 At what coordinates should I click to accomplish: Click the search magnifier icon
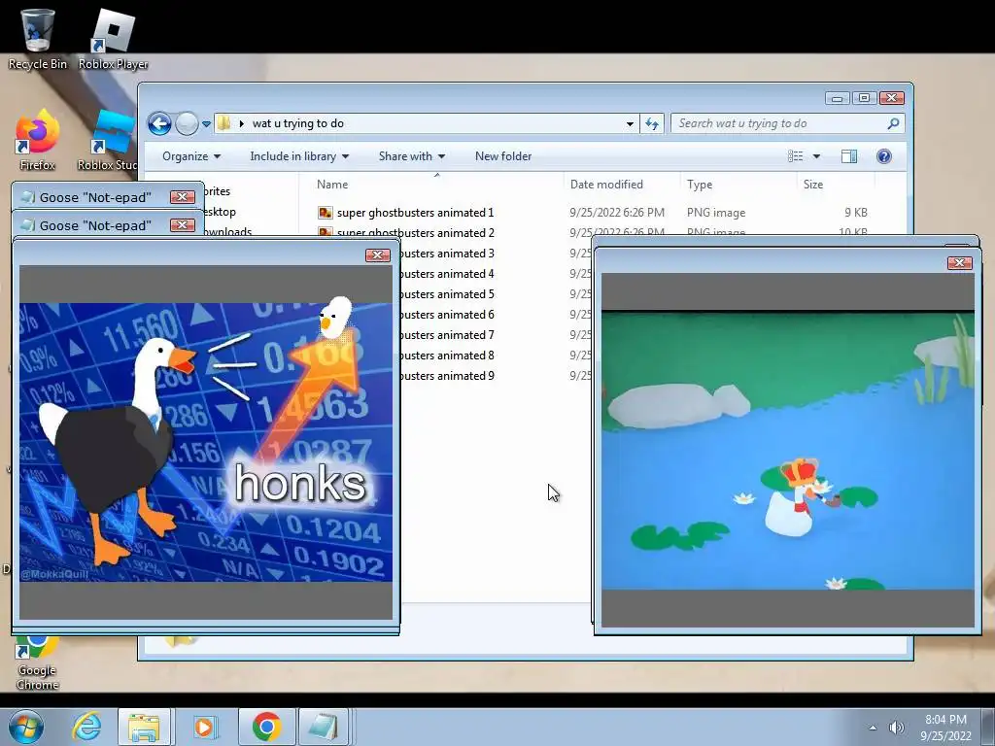(893, 123)
